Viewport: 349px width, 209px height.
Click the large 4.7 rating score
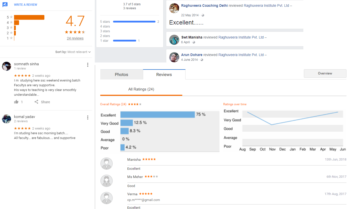point(75,21)
